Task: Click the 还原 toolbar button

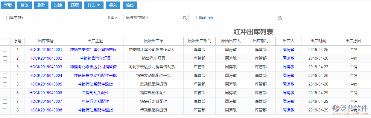Action: click(x=75, y=5)
